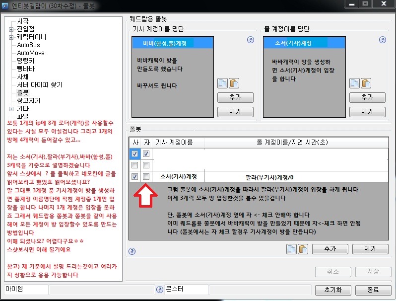Click 쫄 계정이름/지연 시간(초) column header
Screen dimensions: 396x301
[296, 142]
